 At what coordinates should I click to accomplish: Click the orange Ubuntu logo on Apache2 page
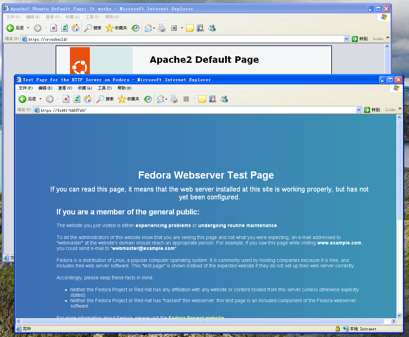pos(80,61)
